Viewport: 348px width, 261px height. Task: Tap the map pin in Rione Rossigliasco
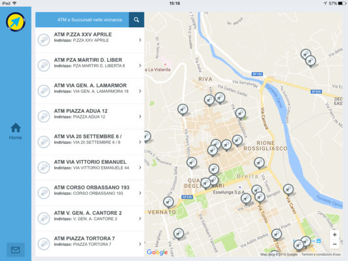259,163
